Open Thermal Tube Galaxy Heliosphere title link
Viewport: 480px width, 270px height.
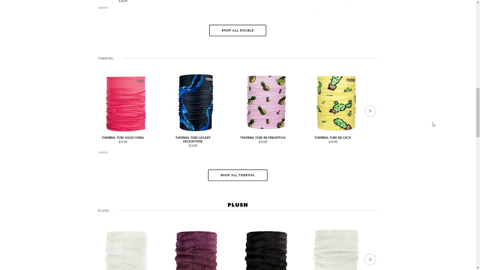[x=193, y=139]
